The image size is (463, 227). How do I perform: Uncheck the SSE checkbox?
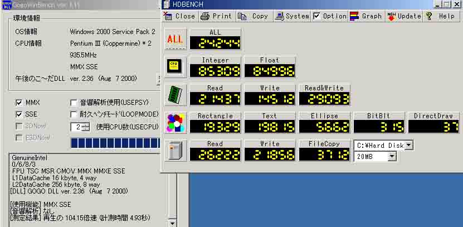[x=19, y=114]
